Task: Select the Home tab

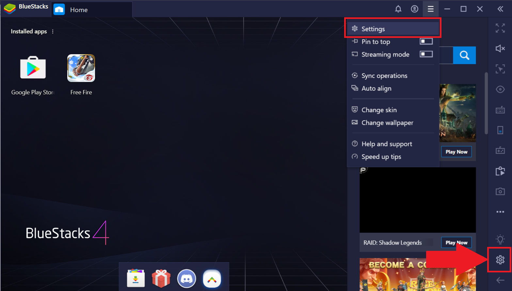Action: tap(91, 9)
